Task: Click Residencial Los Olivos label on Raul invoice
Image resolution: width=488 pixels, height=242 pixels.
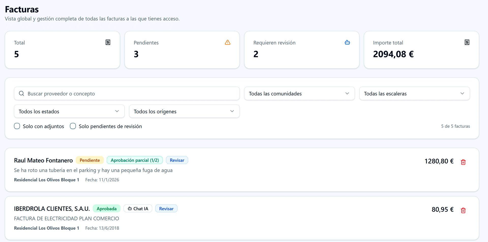Action: (47, 180)
